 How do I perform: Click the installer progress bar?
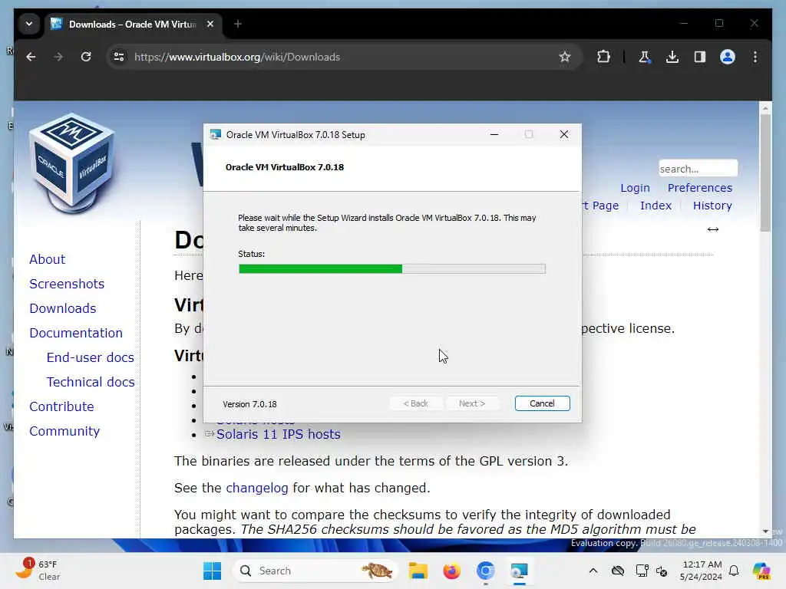click(x=392, y=269)
